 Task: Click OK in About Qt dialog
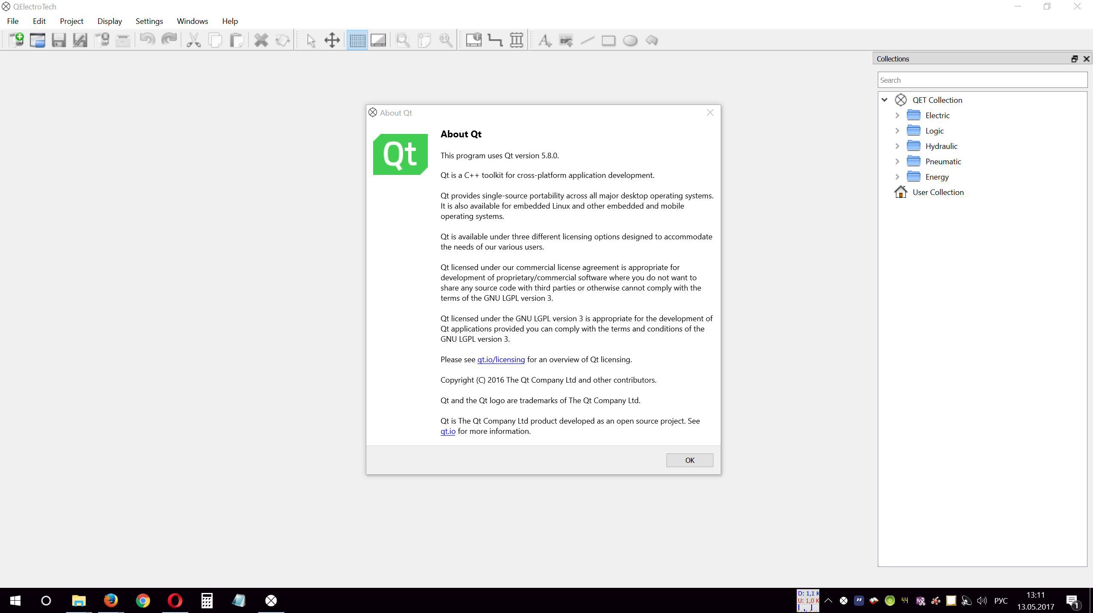[690, 460]
